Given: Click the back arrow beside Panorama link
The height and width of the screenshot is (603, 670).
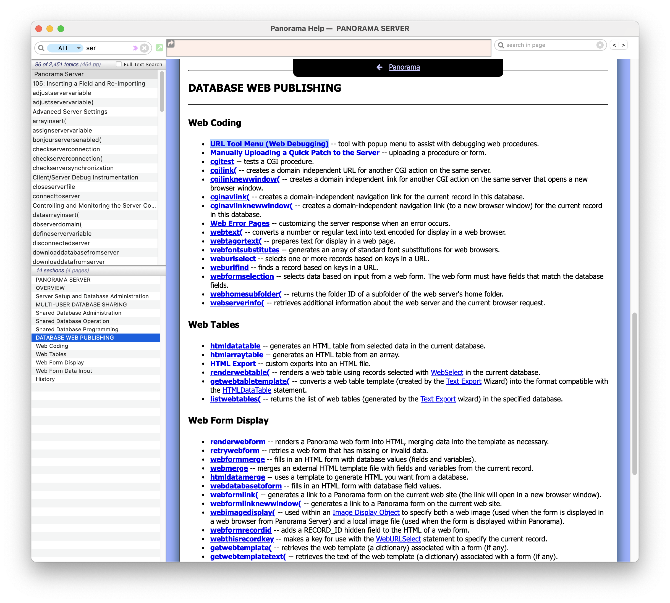Looking at the screenshot, I should pos(380,67).
